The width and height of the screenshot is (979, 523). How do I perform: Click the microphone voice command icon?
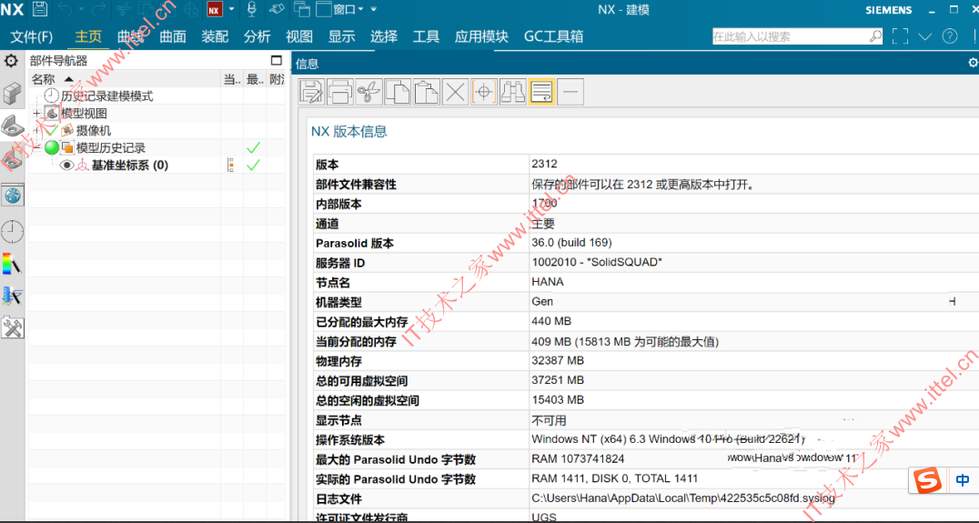[x=252, y=9]
